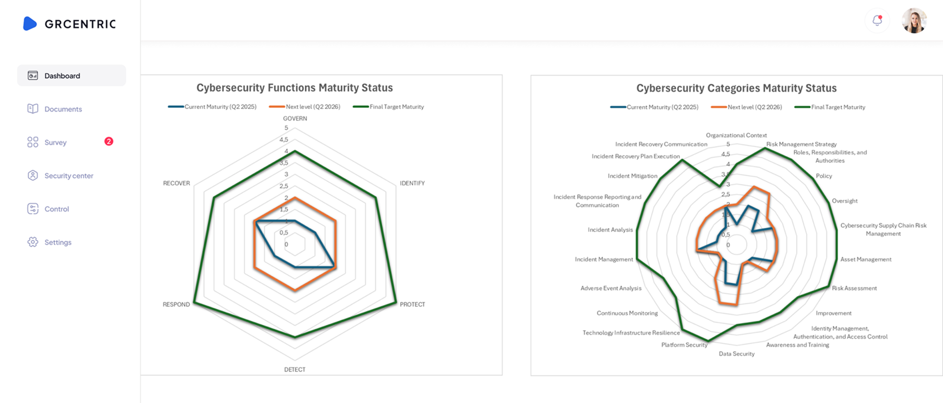
Task: Click the Security center shield icon
Action: coord(33,175)
